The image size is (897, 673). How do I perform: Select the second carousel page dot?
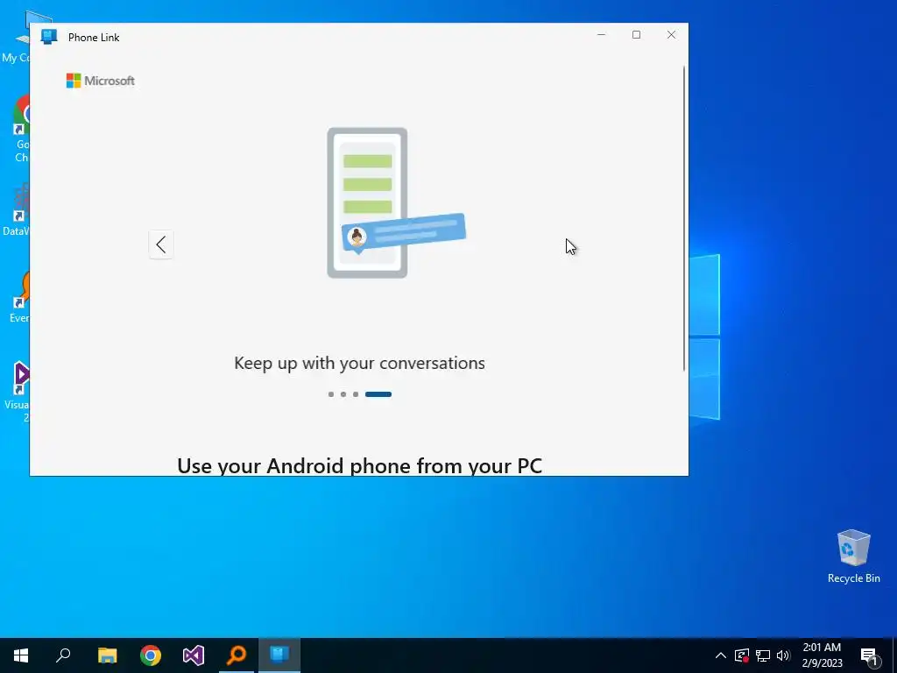pyautogui.click(x=343, y=394)
